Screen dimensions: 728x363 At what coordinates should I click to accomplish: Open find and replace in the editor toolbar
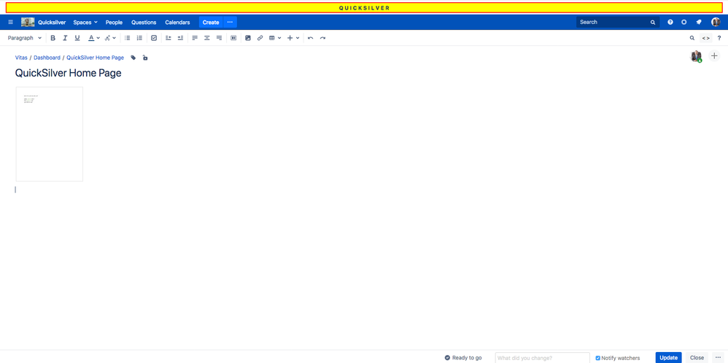click(692, 38)
